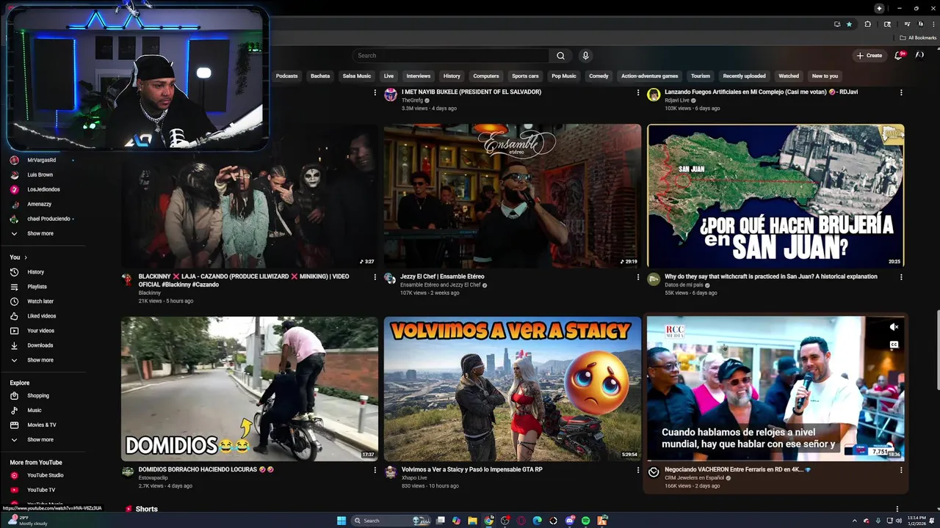Select the Bachata filter chip

click(x=320, y=76)
